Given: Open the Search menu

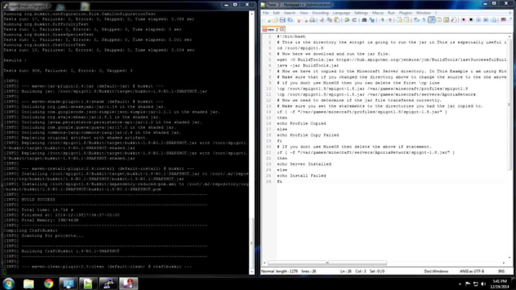Looking at the screenshot, I should point(289,13).
